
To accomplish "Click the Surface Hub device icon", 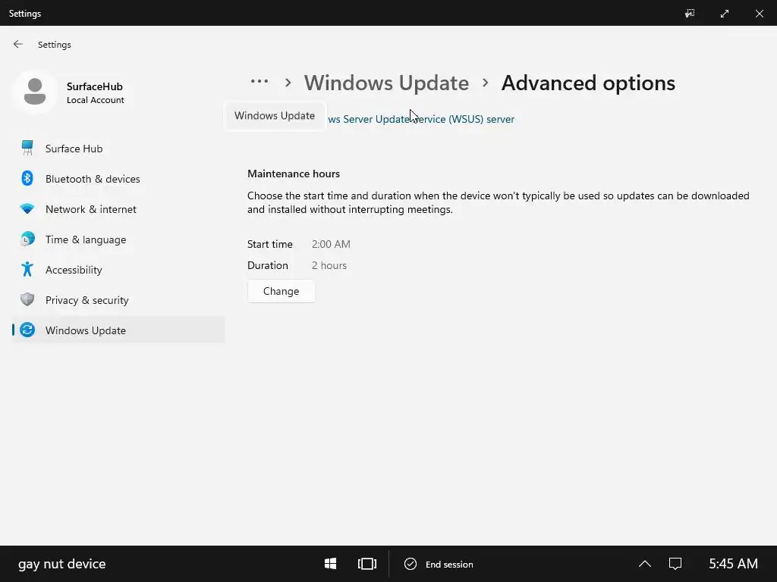I will [x=27, y=148].
